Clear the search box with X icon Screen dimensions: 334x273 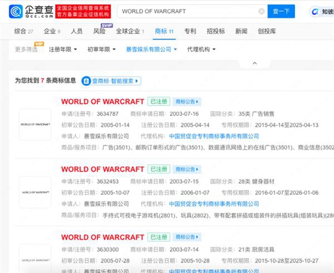pos(261,12)
